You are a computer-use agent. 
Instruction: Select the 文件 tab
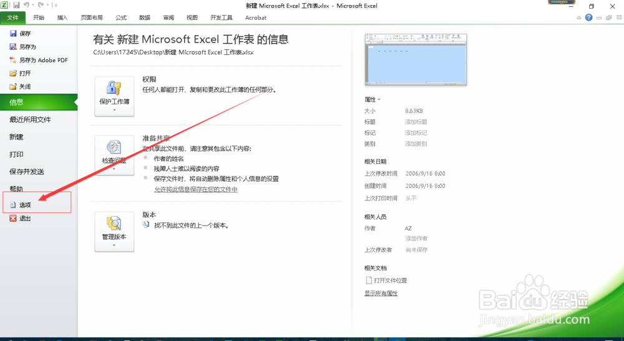coord(12,17)
